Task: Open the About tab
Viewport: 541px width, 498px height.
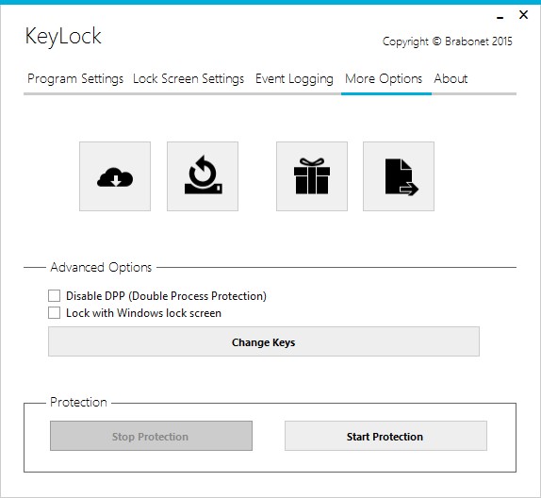Action: tap(451, 79)
